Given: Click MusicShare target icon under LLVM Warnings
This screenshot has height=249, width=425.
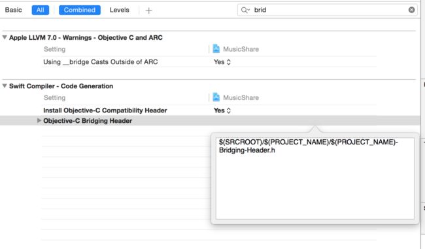Looking at the screenshot, I should click(216, 49).
